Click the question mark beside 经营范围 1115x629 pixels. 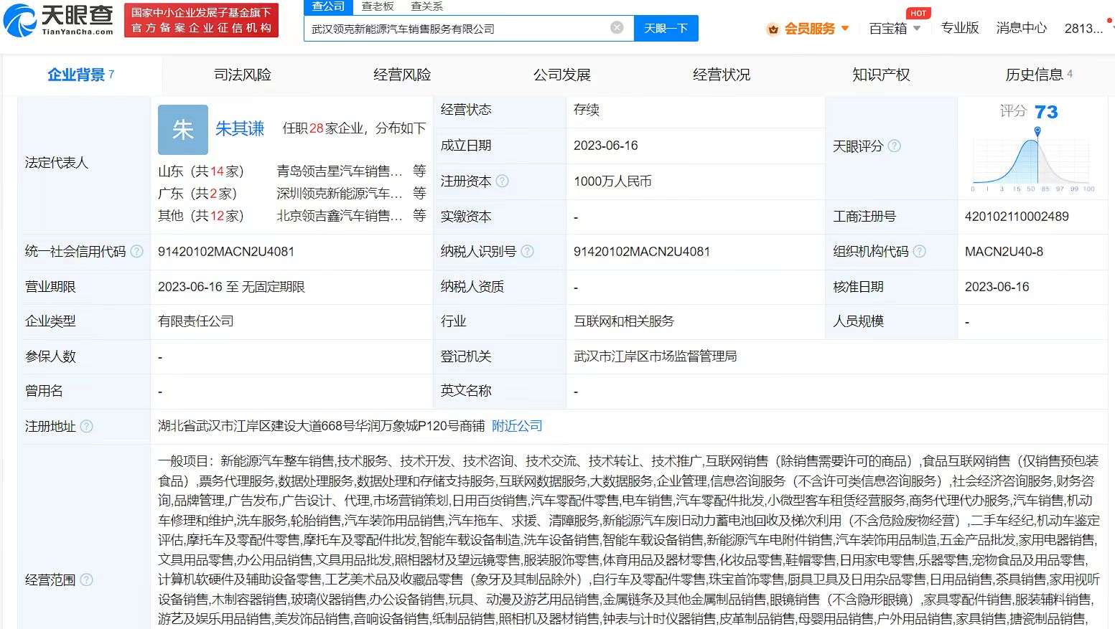[x=87, y=580]
